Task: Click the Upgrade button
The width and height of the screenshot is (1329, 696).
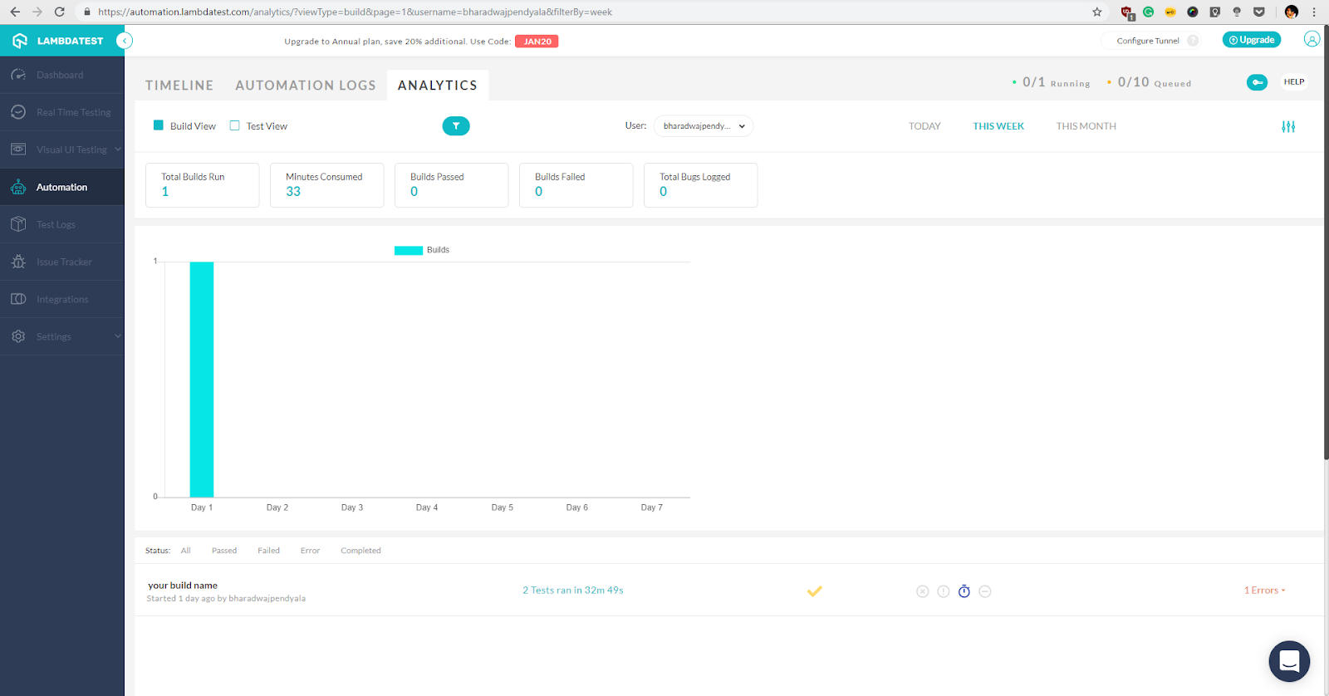Action: click(1251, 40)
